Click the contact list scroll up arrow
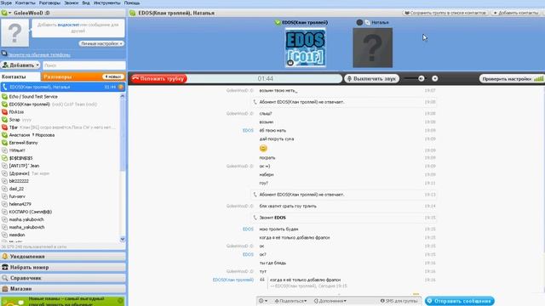The width and height of the screenshot is (545, 306). coord(123,96)
